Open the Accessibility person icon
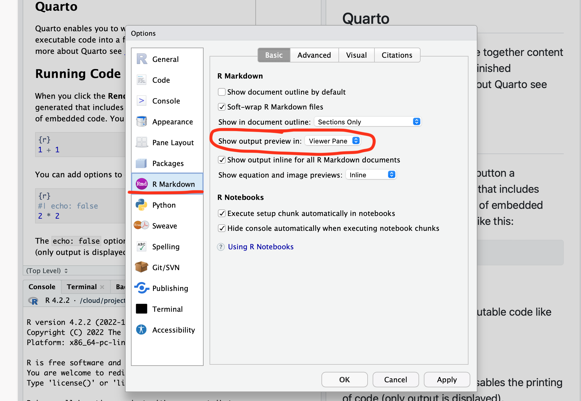This screenshot has height=401, width=581. coord(142,330)
